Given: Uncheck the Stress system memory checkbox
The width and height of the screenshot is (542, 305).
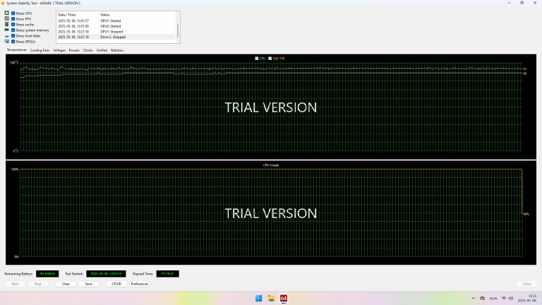Looking at the screenshot, I should pyautogui.click(x=13, y=30).
